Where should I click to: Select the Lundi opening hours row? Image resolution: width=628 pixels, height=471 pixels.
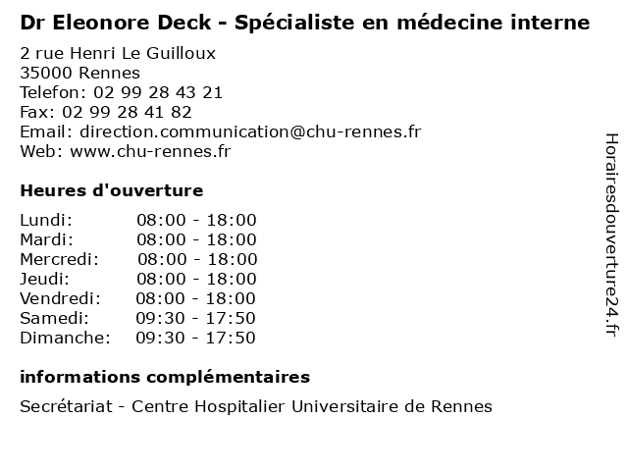click(x=137, y=220)
